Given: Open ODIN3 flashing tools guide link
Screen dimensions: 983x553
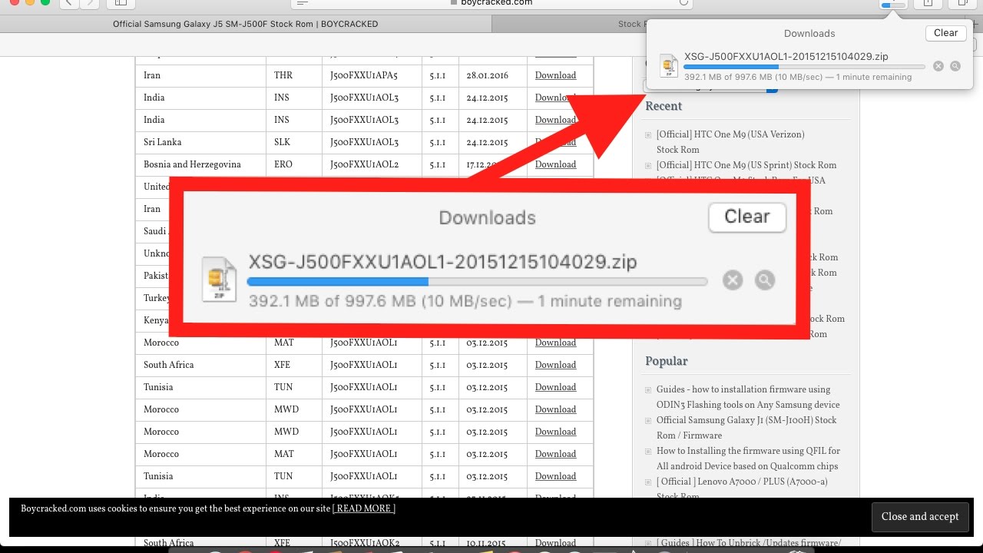Looking at the screenshot, I should pyautogui.click(x=748, y=397).
